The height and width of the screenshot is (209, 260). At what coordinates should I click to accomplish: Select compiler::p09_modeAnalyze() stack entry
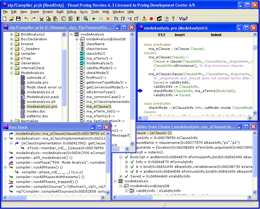click(44, 158)
